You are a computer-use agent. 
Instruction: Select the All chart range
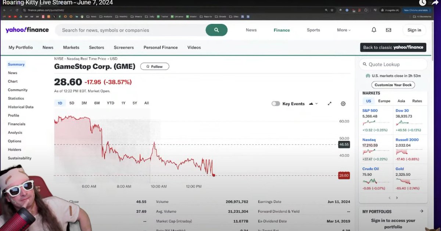[147, 103]
